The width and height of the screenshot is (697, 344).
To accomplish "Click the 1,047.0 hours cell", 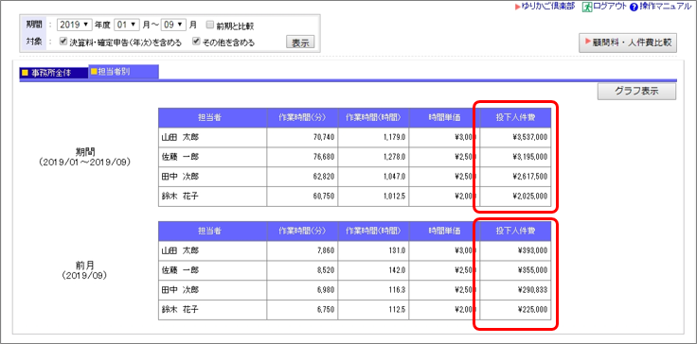I will 373,177.
